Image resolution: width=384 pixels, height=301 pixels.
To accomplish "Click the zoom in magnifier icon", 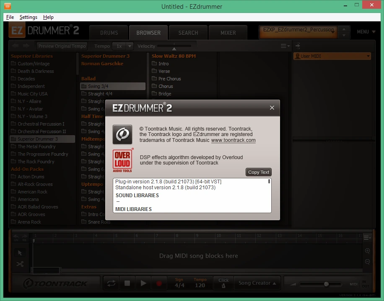I will pos(367,251).
